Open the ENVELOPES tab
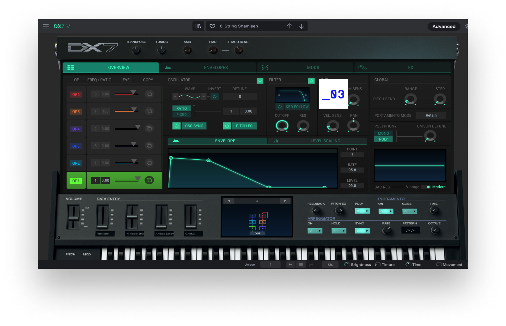Viewport: 506px width, 326px height. pos(208,68)
